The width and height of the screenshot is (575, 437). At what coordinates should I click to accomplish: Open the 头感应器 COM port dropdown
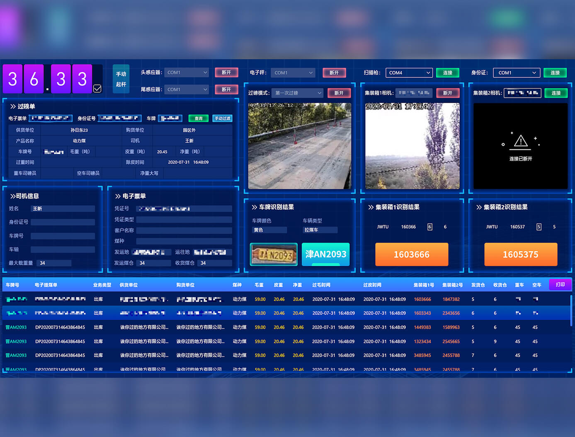click(x=187, y=72)
